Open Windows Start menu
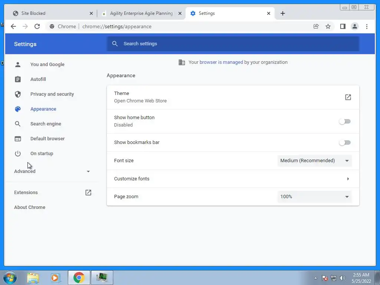The width and height of the screenshot is (380, 285). pos(10,278)
